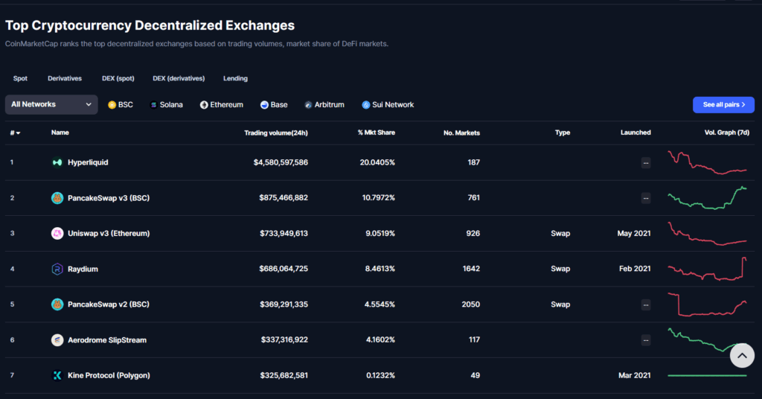Filter by Sui Network label
Viewport: 762px width, 399px height.
pos(393,105)
